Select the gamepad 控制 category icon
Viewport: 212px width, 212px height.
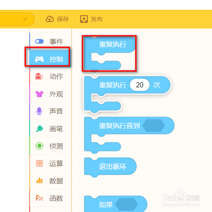(39, 59)
